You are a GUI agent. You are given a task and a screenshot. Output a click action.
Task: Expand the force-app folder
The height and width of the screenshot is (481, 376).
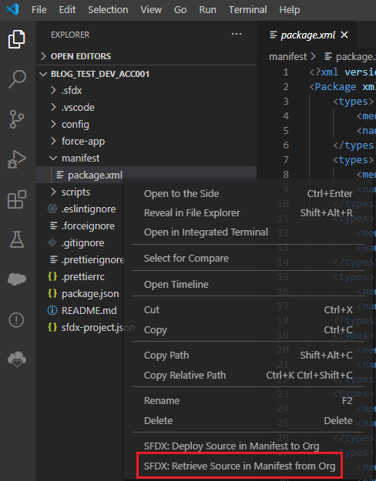tap(146, 141)
